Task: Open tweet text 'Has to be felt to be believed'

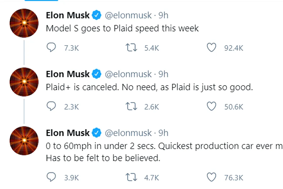Action: 103,158
